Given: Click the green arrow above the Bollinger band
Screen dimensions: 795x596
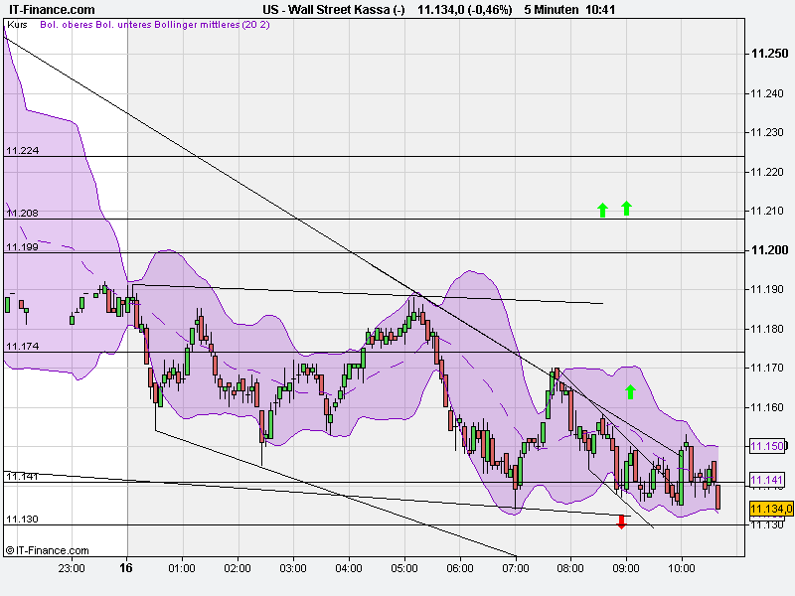Looking at the screenshot, I should click(x=630, y=390).
